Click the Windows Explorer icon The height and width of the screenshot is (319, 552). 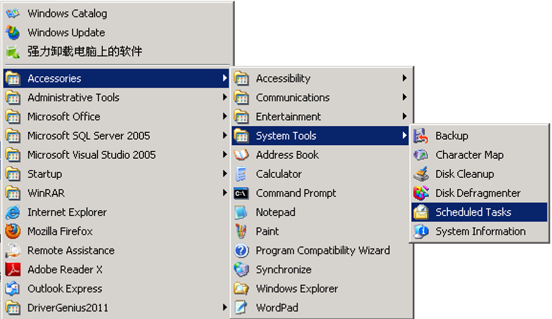point(242,289)
